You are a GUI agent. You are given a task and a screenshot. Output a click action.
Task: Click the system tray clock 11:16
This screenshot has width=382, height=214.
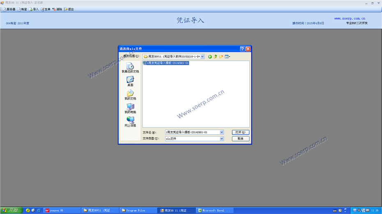point(375,210)
